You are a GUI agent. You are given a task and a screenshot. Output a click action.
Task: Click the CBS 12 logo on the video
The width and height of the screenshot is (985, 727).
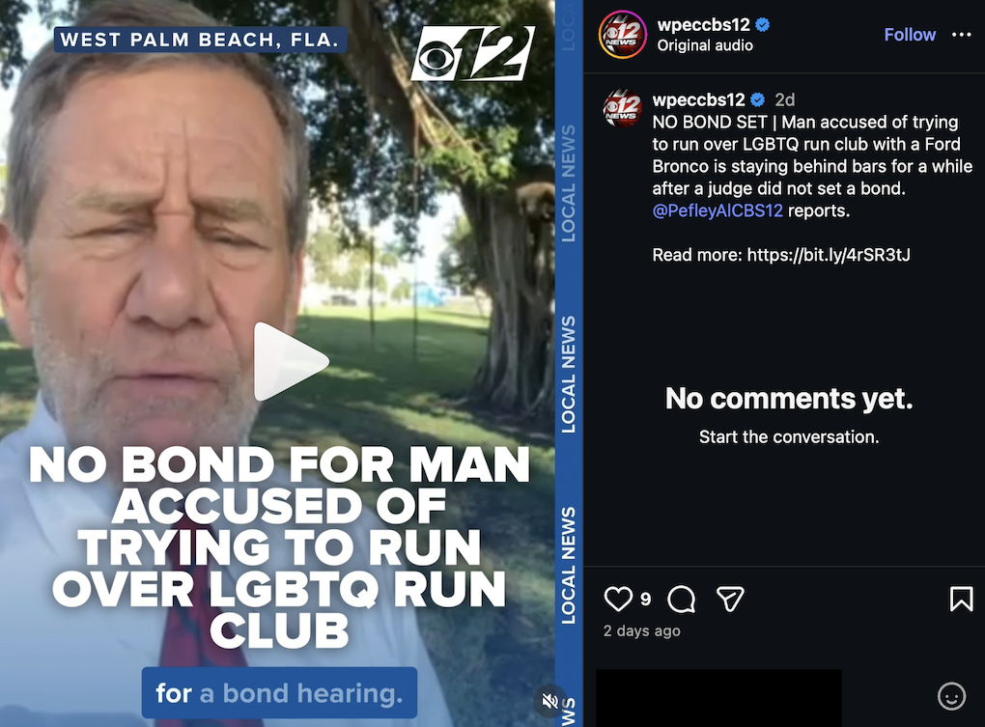click(472, 53)
